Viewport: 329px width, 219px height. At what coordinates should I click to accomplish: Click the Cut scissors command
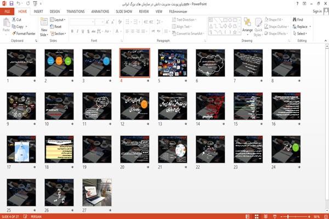click(16, 20)
